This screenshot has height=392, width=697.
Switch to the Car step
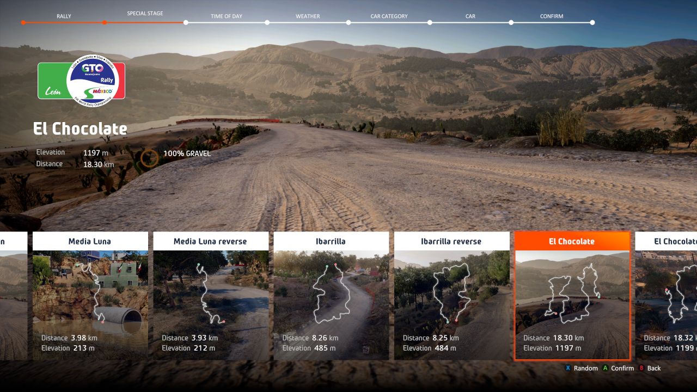tap(470, 16)
